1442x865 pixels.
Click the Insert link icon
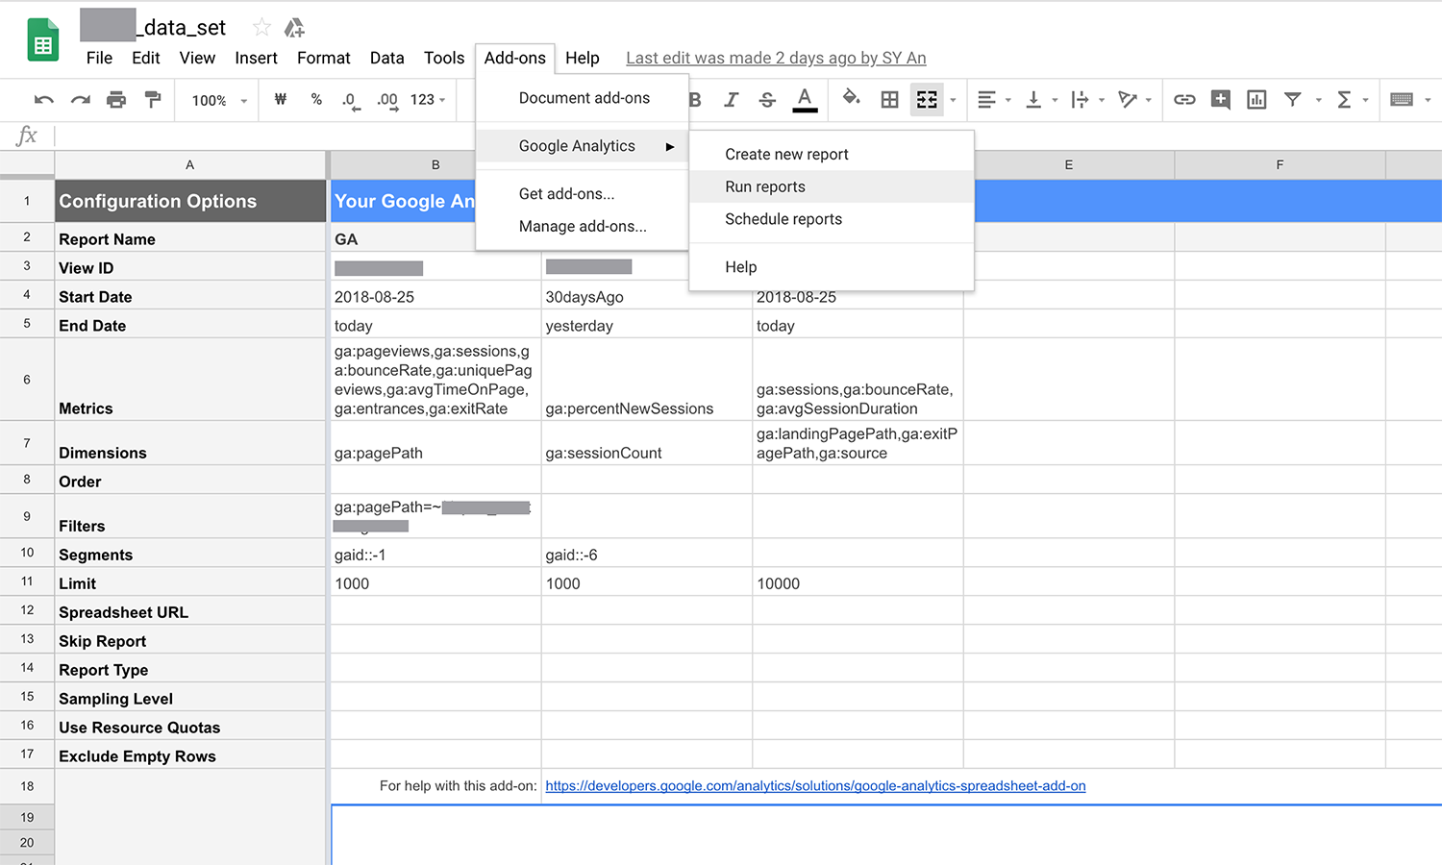tap(1184, 100)
